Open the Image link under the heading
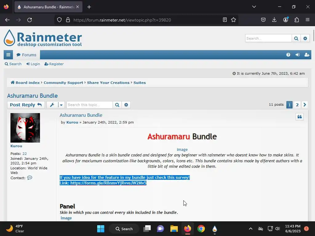Image resolution: width=315 pixels, height=236 pixels. (x=182, y=150)
